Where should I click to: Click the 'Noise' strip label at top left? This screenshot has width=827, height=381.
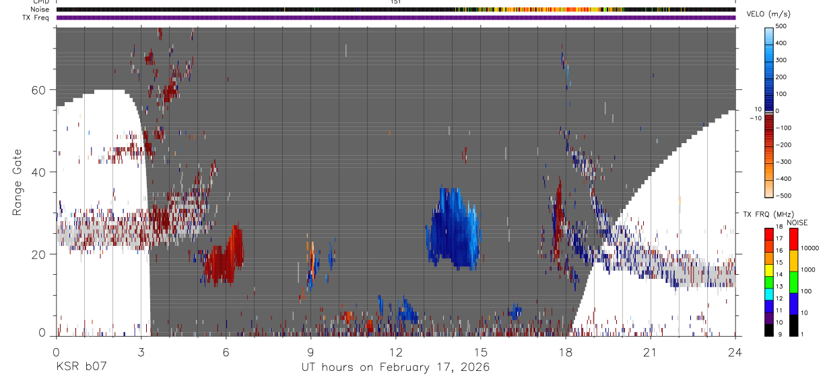(x=40, y=9)
